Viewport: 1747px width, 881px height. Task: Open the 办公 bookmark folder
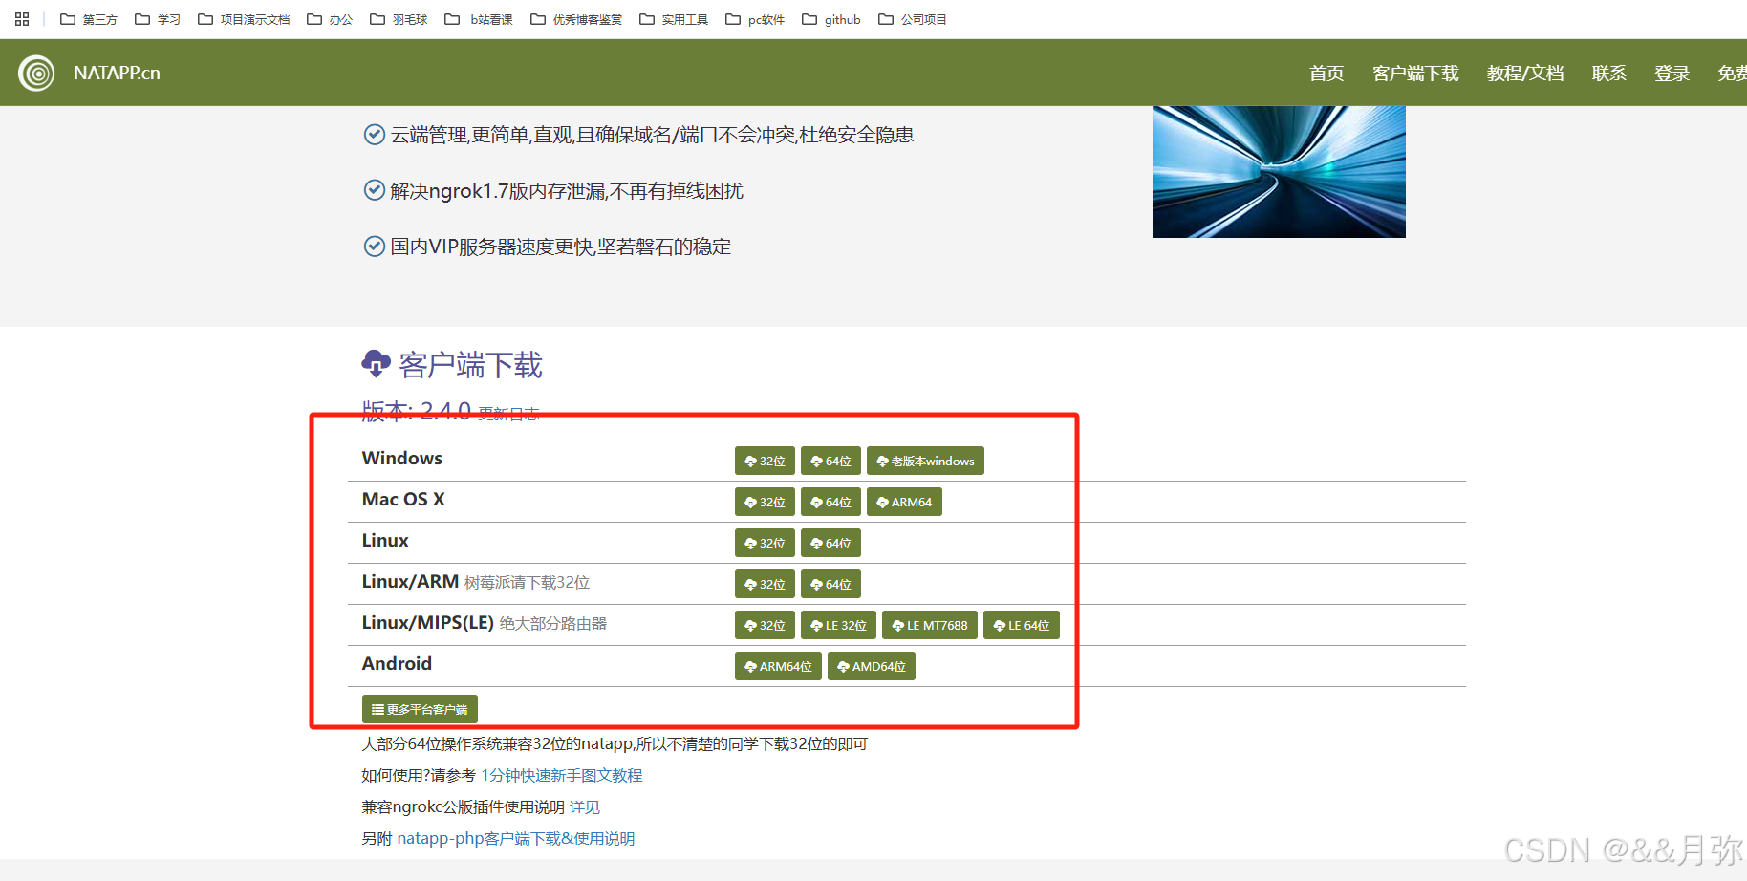click(330, 19)
